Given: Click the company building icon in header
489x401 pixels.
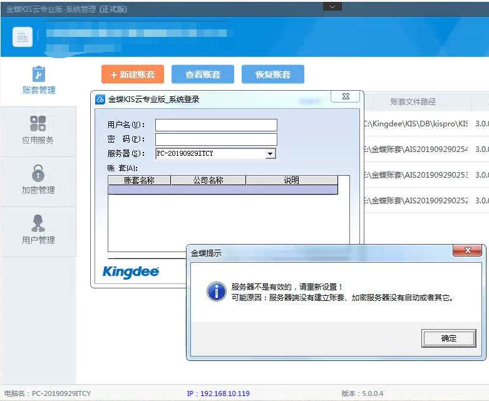Looking at the screenshot, I should (23, 38).
